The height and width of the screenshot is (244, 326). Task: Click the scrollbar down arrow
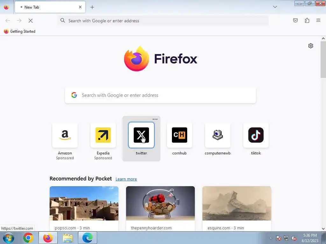(323, 229)
